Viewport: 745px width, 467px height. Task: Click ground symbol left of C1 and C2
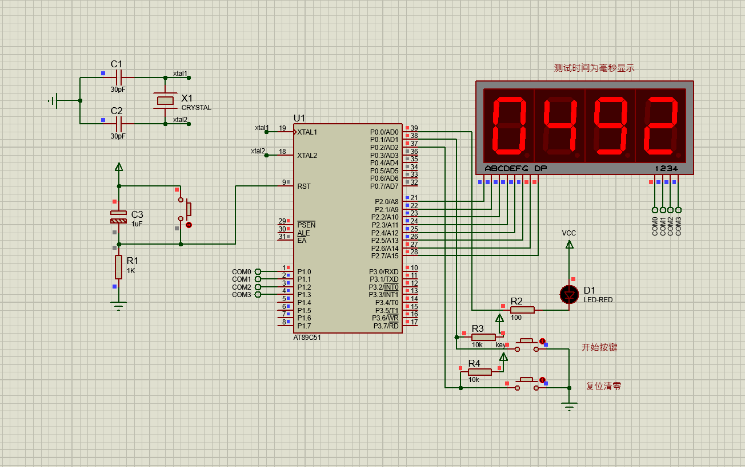point(54,100)
